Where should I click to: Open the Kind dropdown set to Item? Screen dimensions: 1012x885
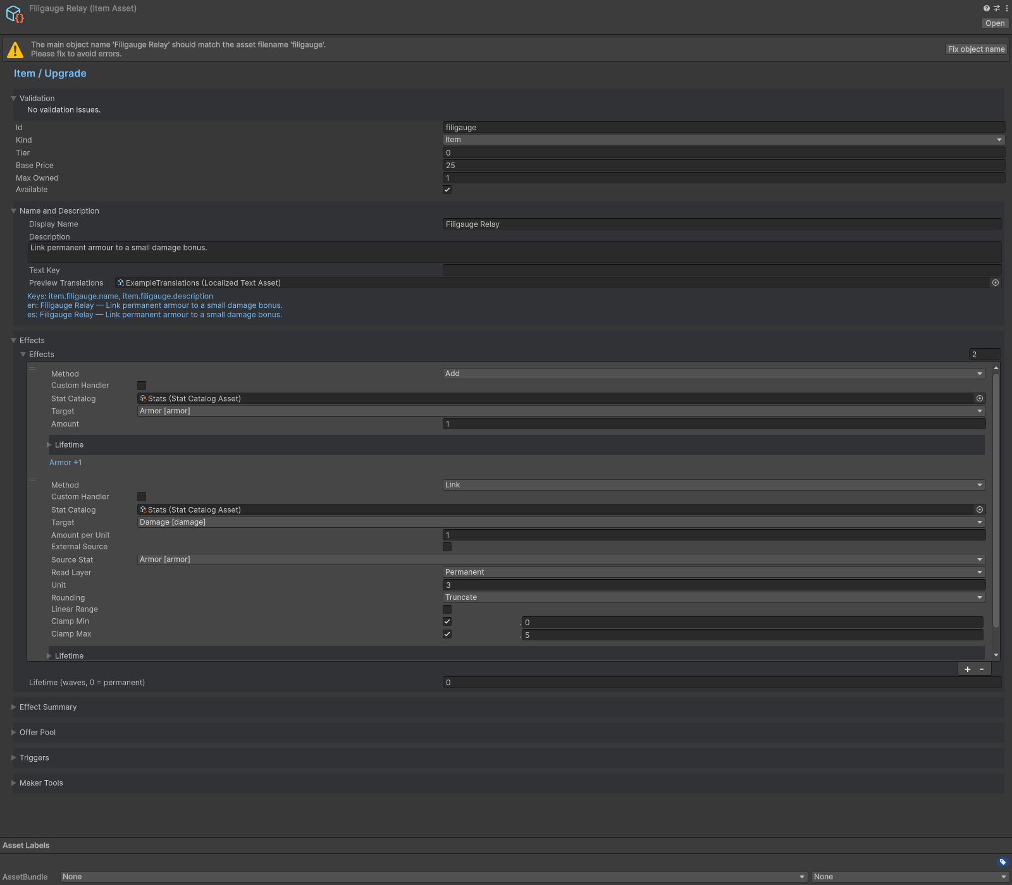pos(724,140)
